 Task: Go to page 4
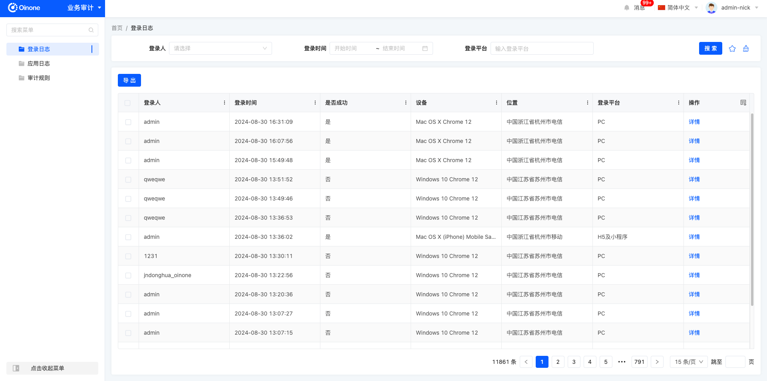pyautogui.click(x=590, y=362)
